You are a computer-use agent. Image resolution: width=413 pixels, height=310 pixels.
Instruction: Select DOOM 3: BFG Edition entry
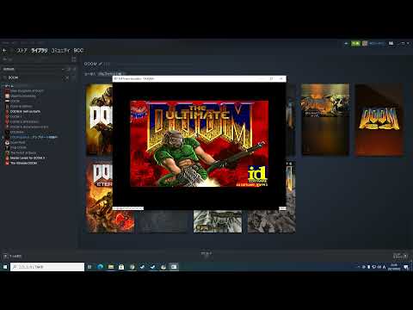(24, 121)
